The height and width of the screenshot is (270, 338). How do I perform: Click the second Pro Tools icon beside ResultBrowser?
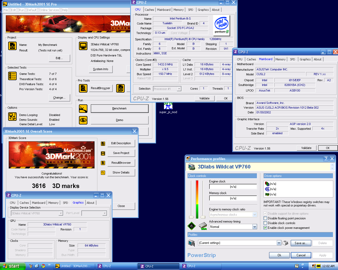pyautogui.click(x=120, y=88)
